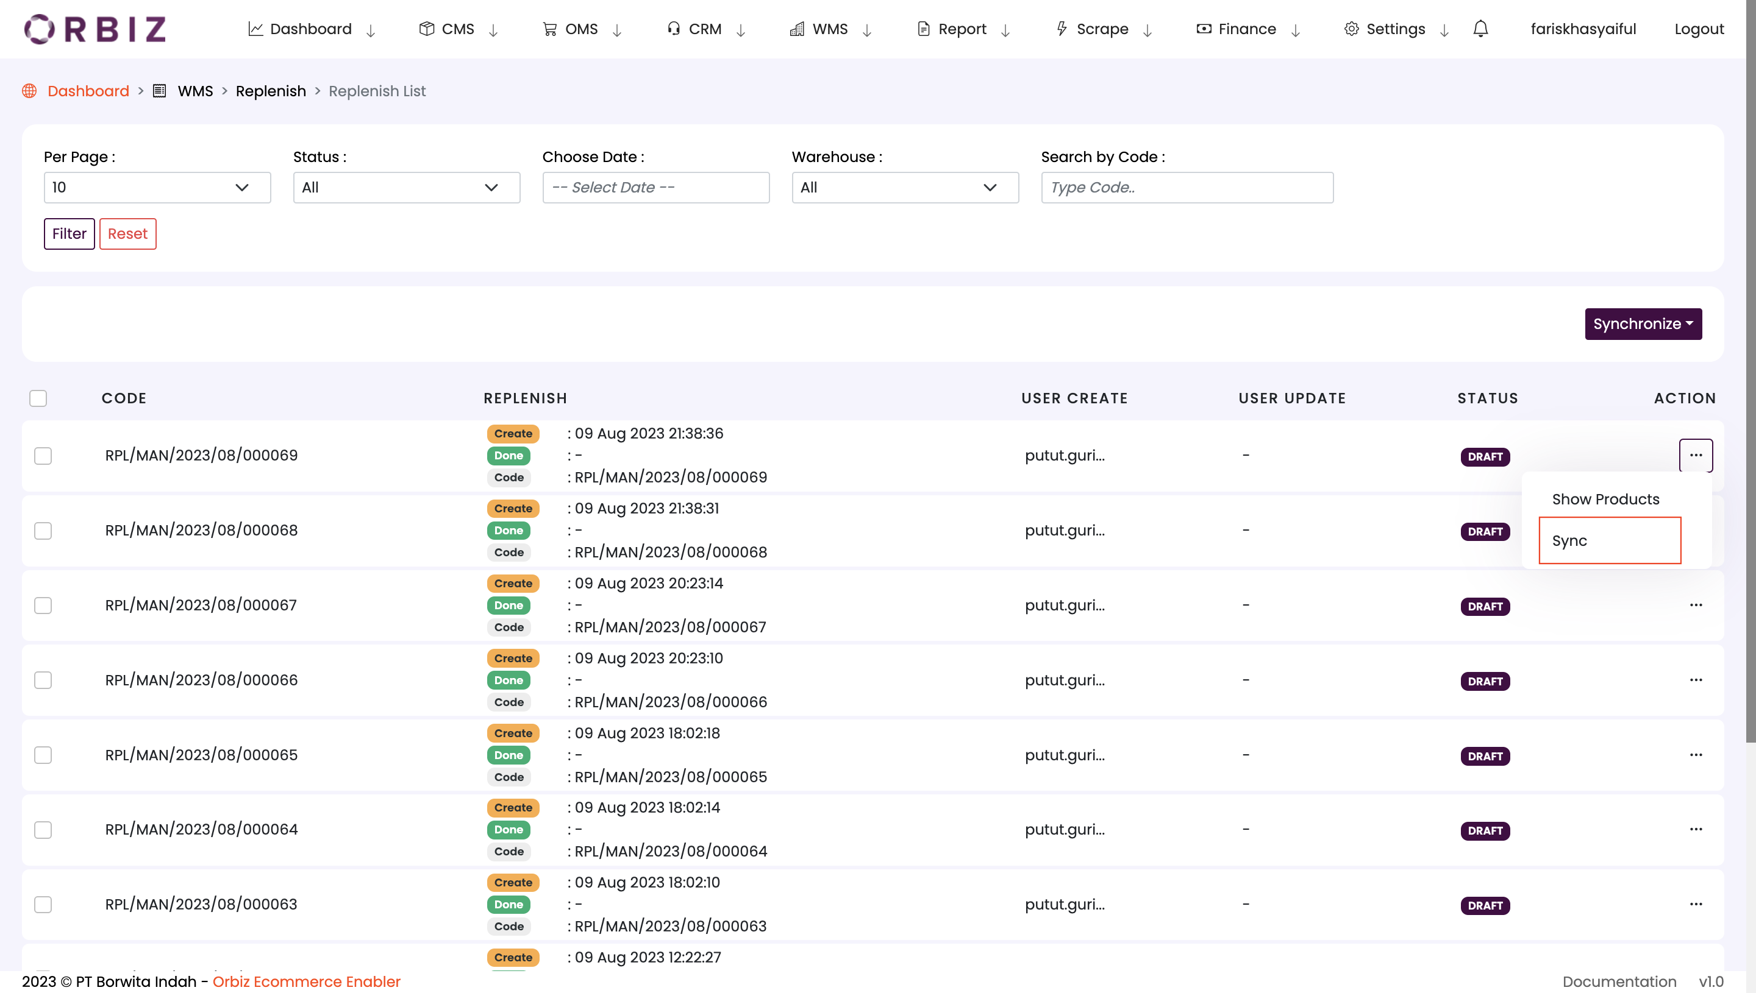The image size is (1756, 993).
Task: Open action menu for RPL/MAN/2023/08/000066
Action: 1696,680
